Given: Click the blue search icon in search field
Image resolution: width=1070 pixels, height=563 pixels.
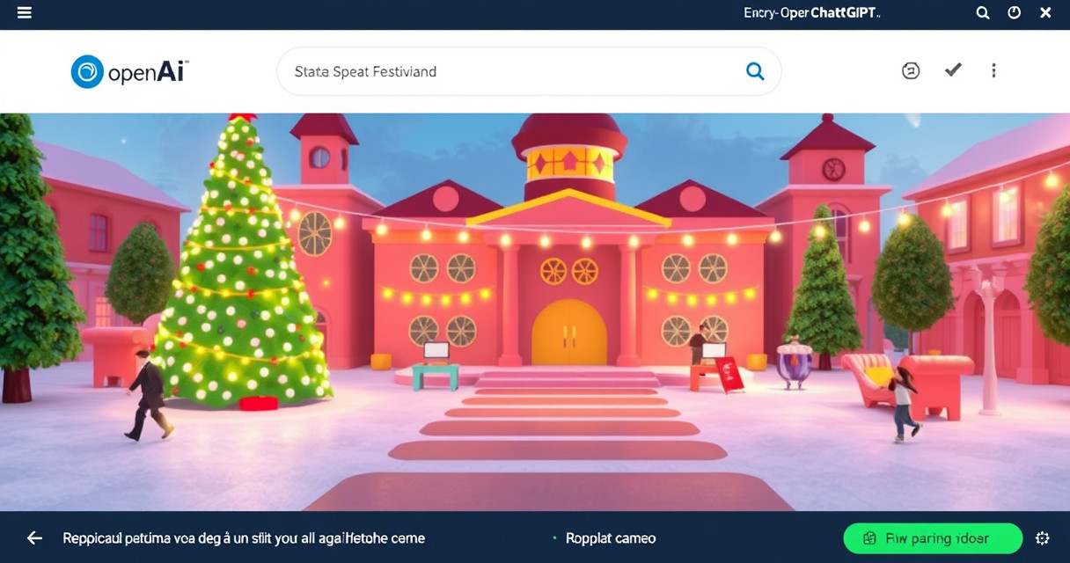Looking at the screenshot, I should click(755, 71).
